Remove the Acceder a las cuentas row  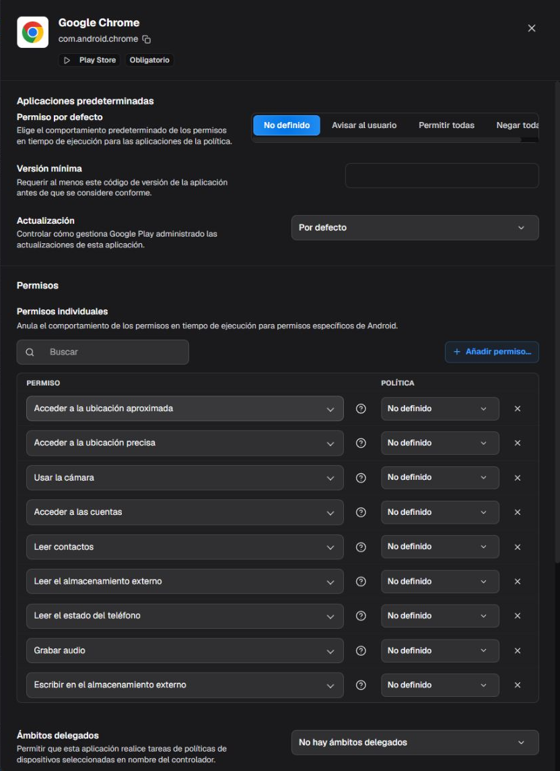[518, 512]
